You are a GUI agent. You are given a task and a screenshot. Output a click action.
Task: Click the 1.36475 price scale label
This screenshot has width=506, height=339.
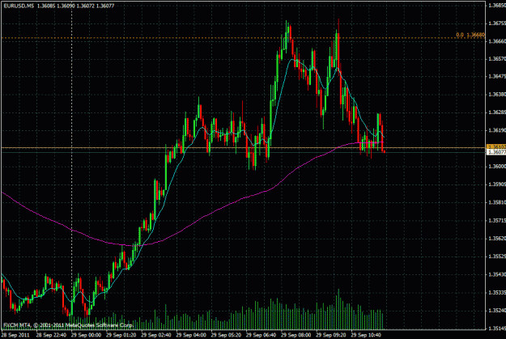tap(497, 76)
